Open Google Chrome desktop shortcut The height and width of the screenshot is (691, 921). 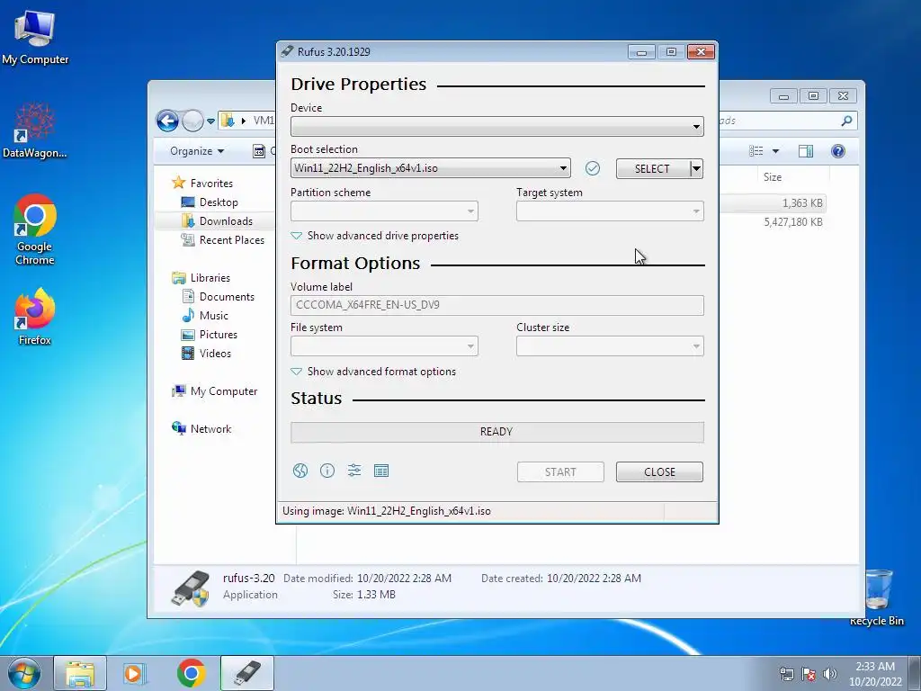[35, 229]
